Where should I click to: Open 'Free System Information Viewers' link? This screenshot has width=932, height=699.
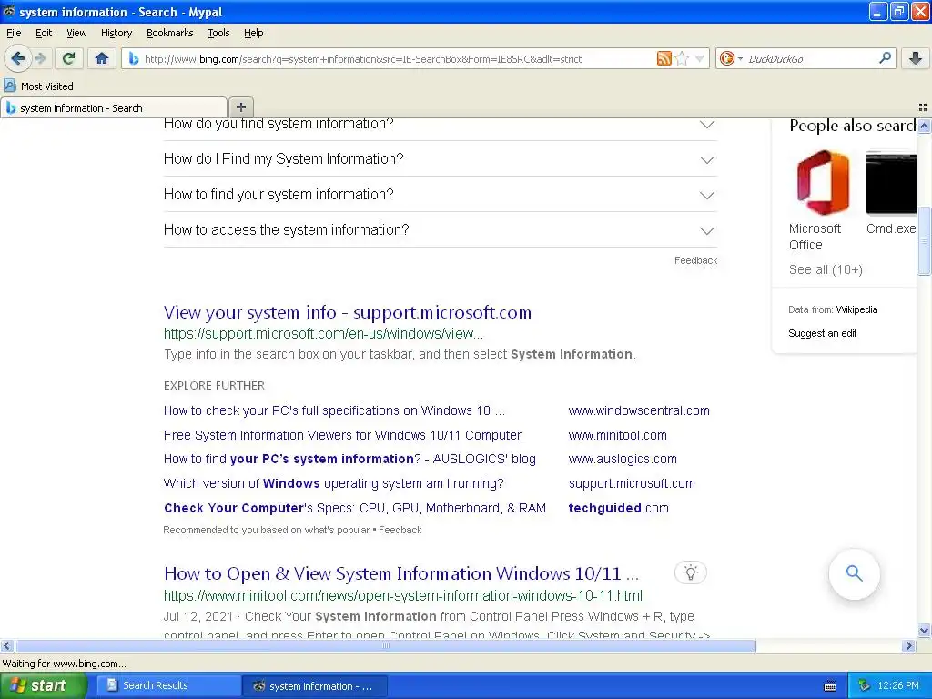point(342,435)
